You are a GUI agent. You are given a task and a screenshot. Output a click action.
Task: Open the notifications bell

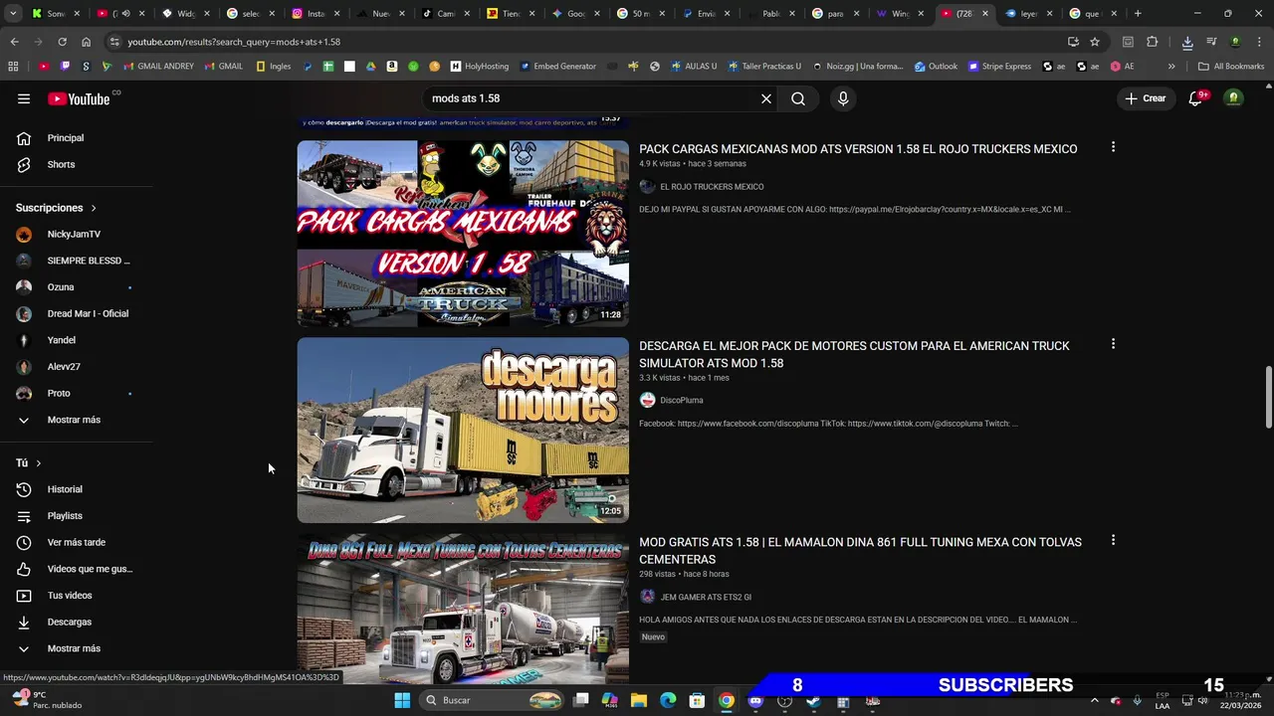pos(1196,98)
